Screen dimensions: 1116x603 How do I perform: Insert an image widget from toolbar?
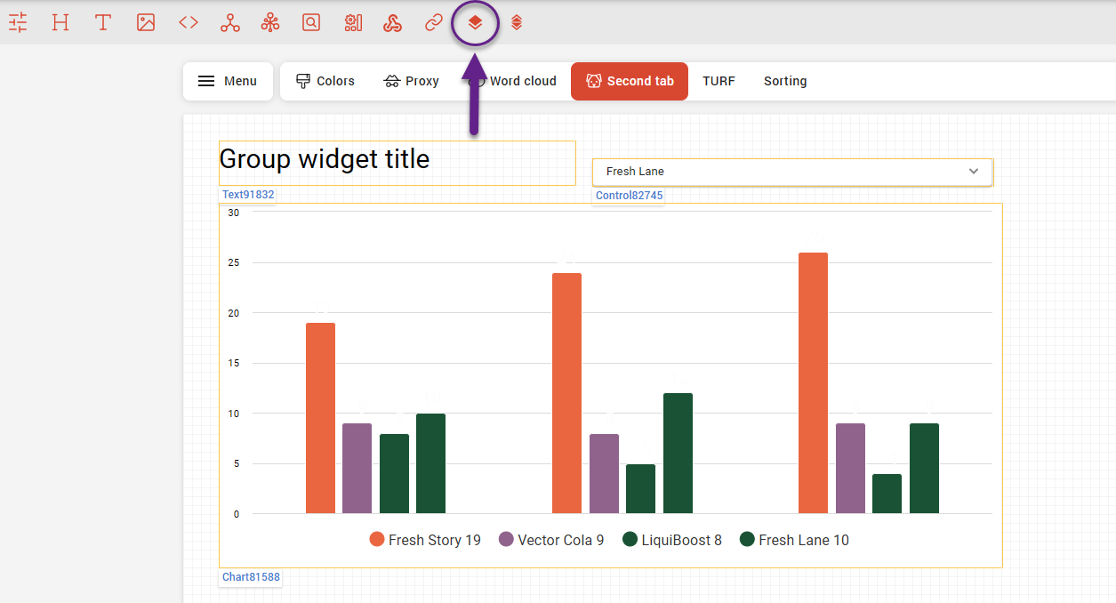[x=146, y=23]
